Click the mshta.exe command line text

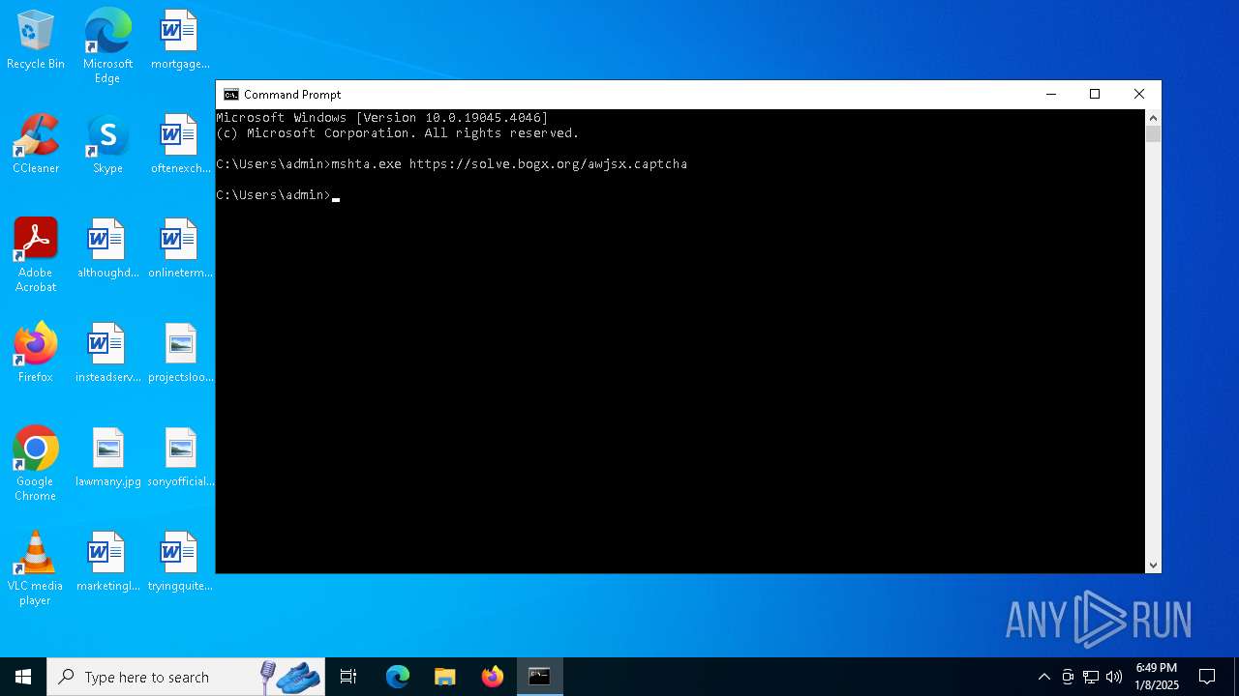[x=509, y=164]
